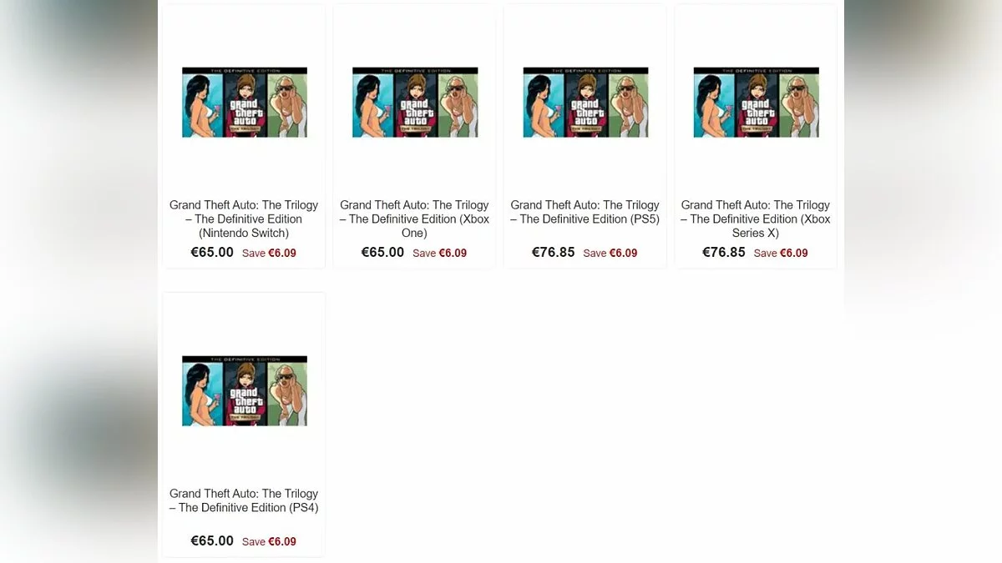
Task: Select the €65.00 price of Xbox One edition
Action: 382,252
